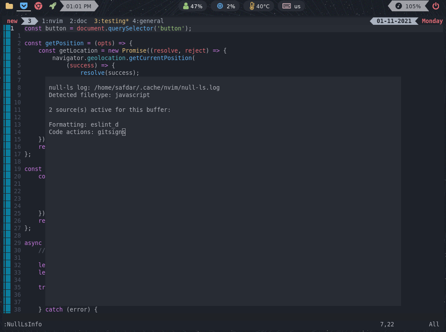446x332 pixels.
Task: Click the memory usage 47% indicator
Action: pyautogui.click(x=193, y=6)
